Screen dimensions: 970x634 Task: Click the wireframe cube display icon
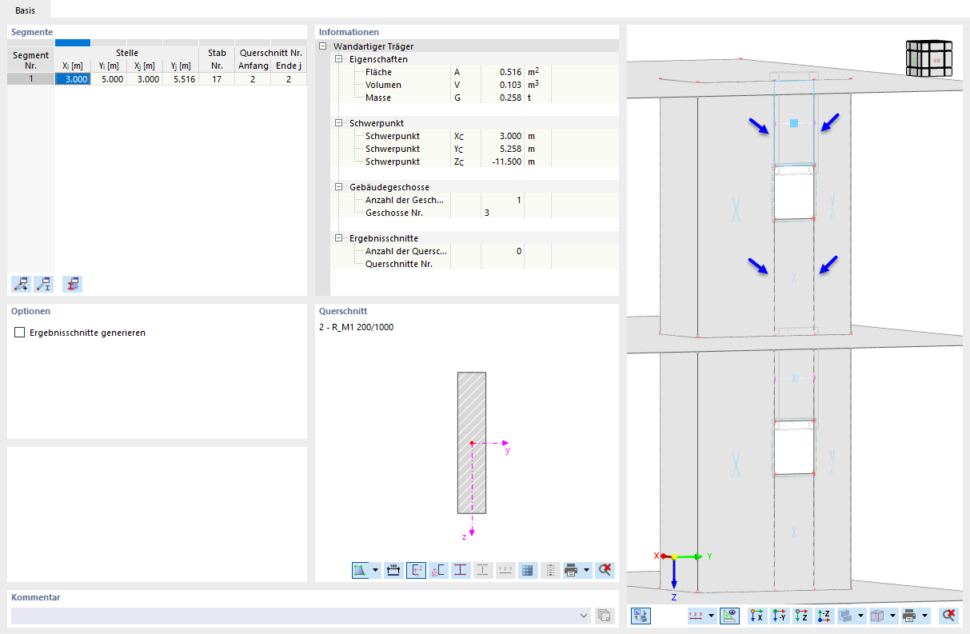[x=877, y=616]
